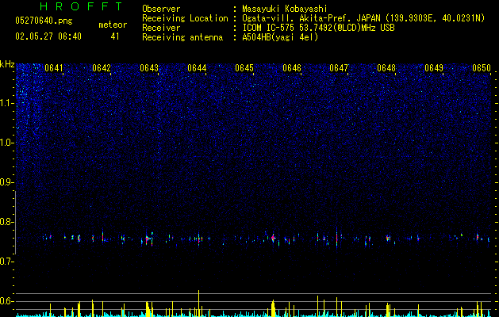Click the 1.0 kHz axis label
499x317 pixels.
7,143
